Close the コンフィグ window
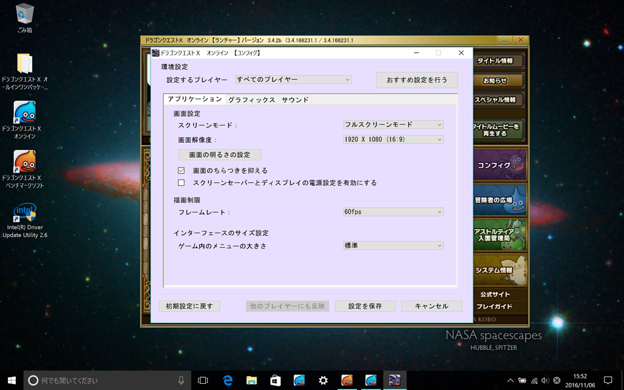 [x=461, y=53]
